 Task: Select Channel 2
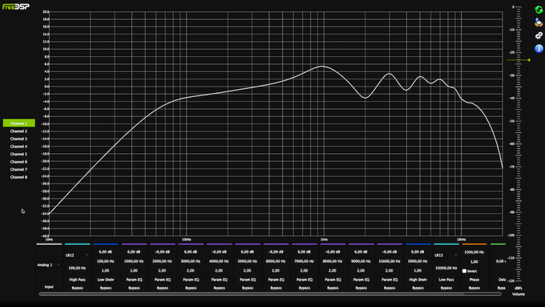tap(18, 131)
